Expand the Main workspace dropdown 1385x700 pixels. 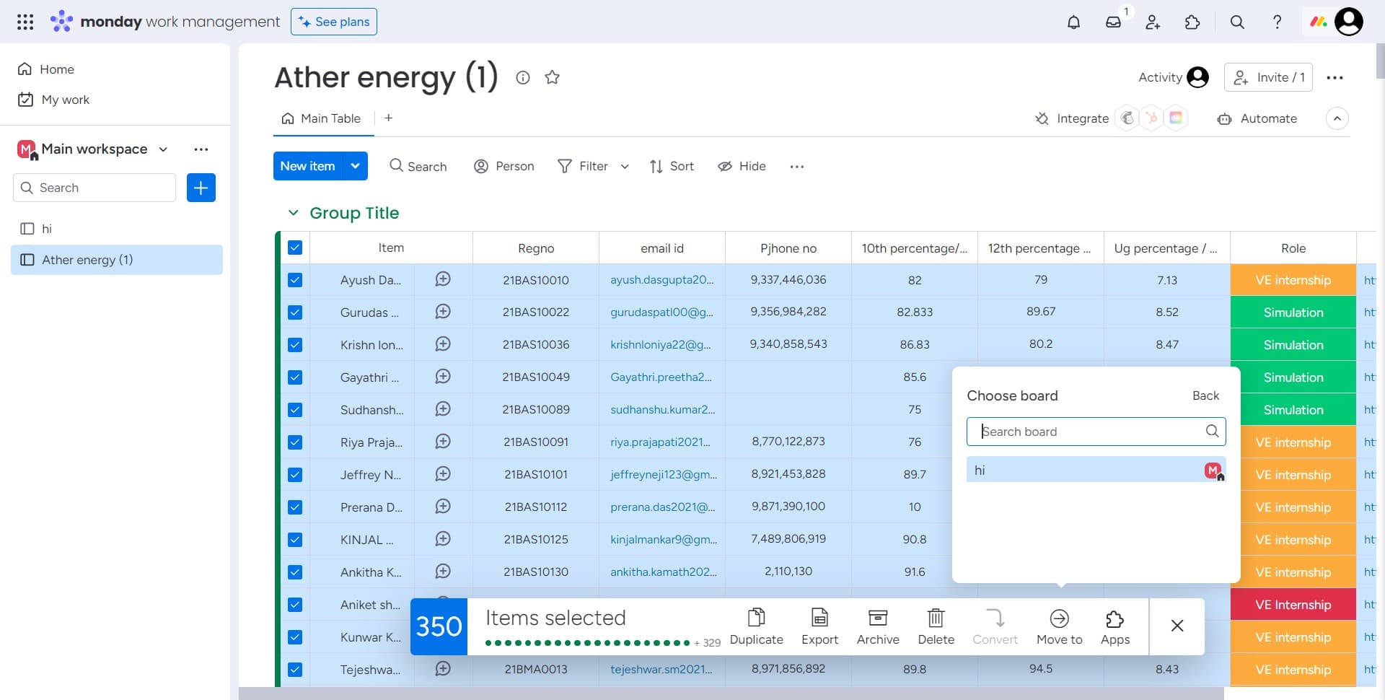(x=164, y=149)
